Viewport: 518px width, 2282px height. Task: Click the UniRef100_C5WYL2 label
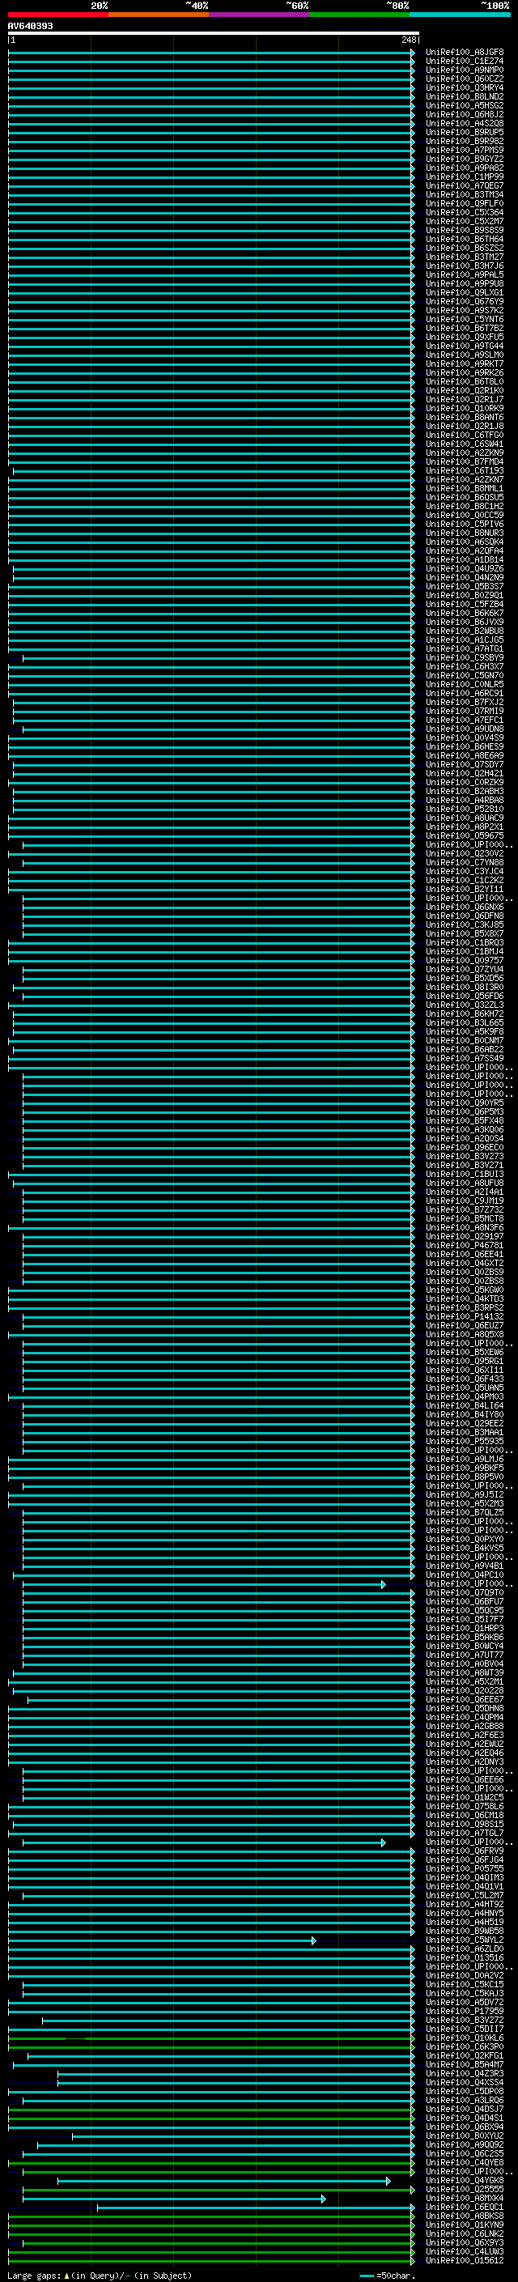tap(464, 1941)
